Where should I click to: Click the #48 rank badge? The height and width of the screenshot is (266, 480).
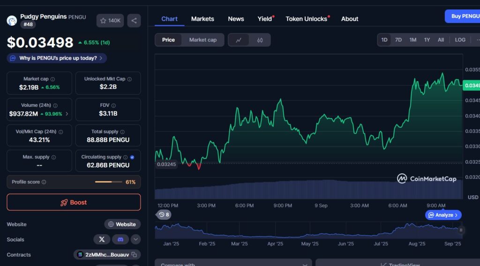[28, 24]
